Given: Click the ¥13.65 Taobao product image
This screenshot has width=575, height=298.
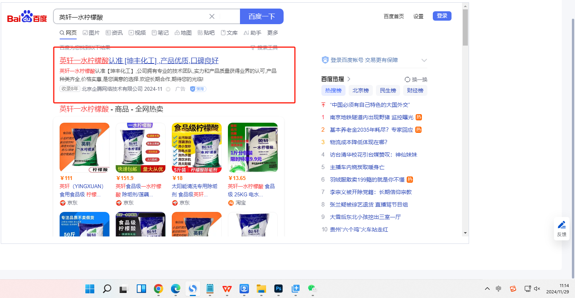Looking at the screenshot, I should point(253,148).
